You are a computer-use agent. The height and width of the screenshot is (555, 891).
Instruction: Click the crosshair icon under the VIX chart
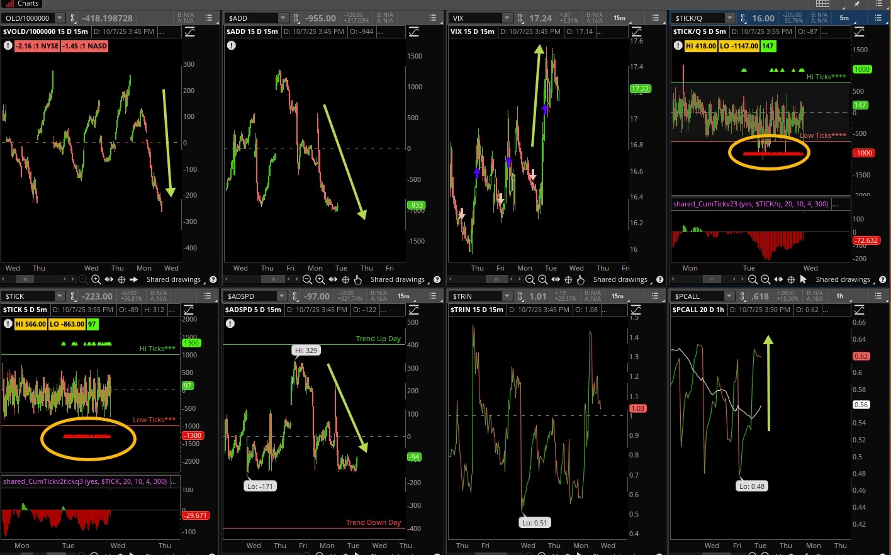[568, 279]
